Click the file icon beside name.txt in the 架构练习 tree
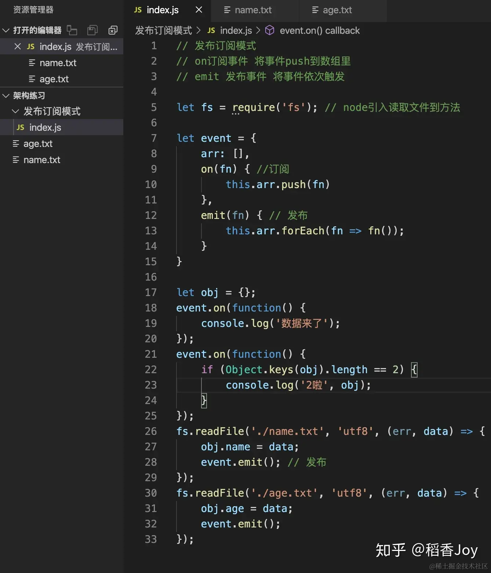Viewport: 491px width, 573px height. tap(16, 160)
